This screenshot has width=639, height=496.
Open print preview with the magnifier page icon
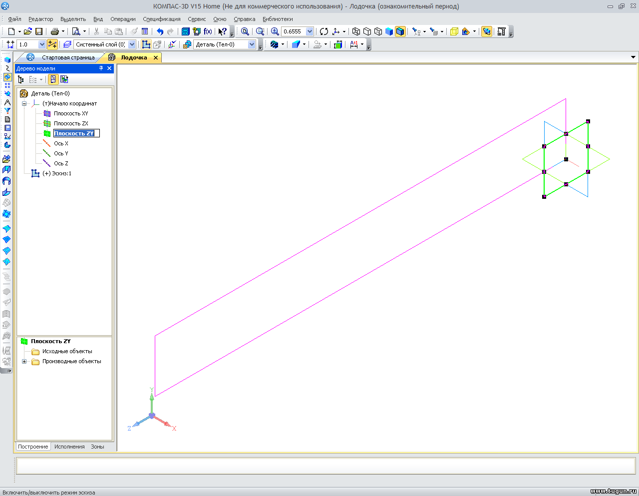click(x=76, y=31)
